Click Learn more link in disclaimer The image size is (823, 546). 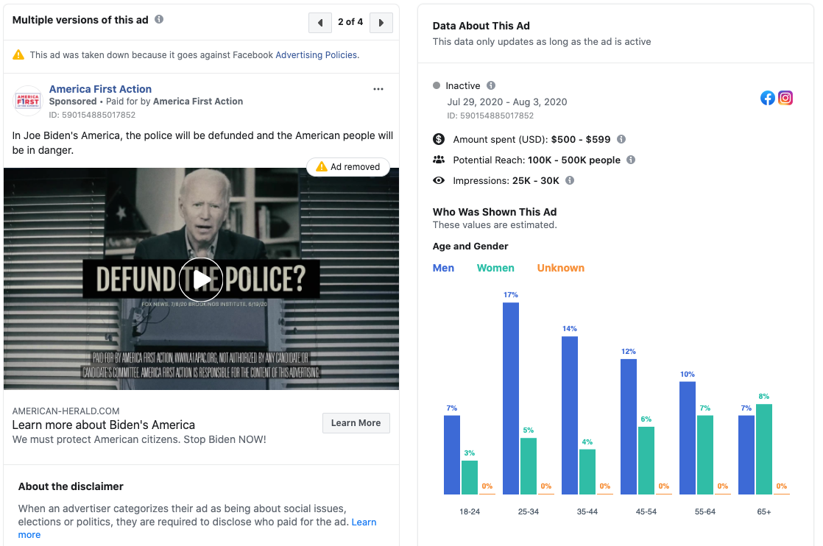[x=364, y=522]
